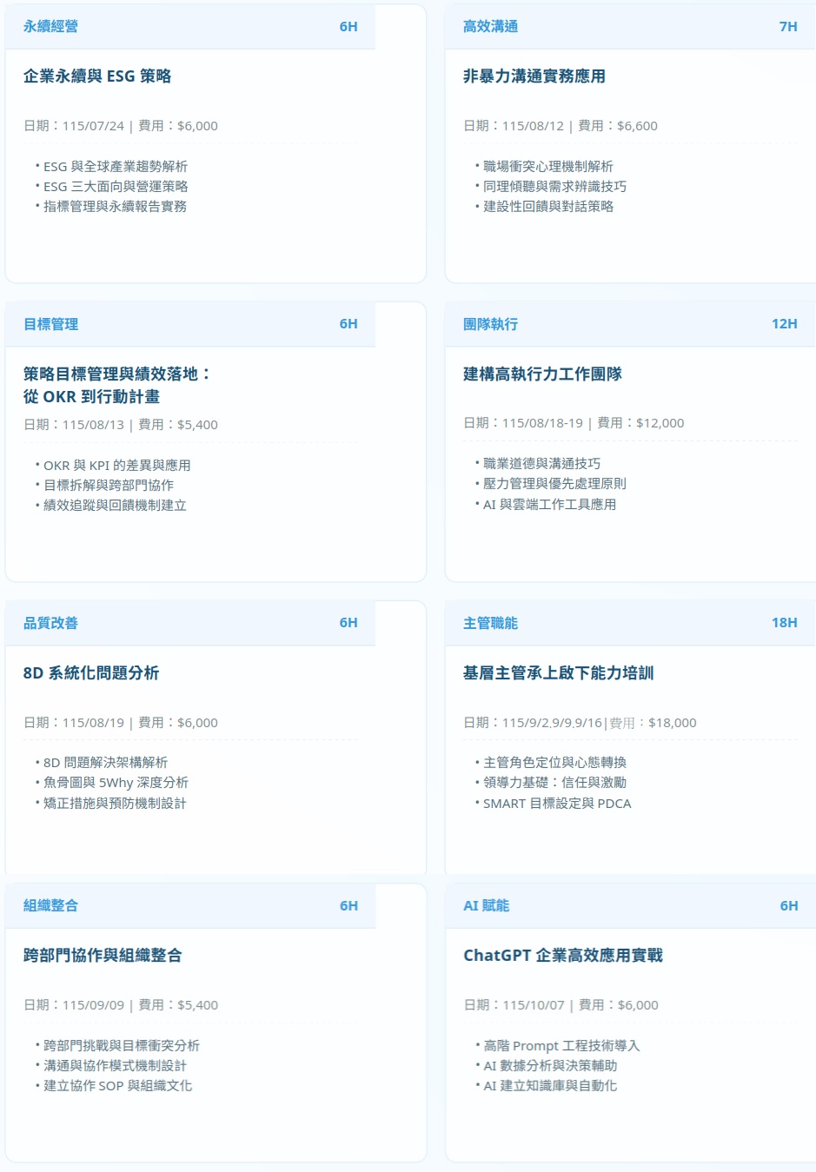
Task: Select the 目標管理 category badge
Action: [50, 323]
